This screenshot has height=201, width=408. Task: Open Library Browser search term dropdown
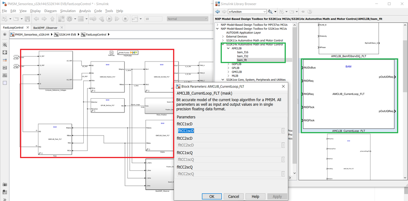tap(265, 12)
